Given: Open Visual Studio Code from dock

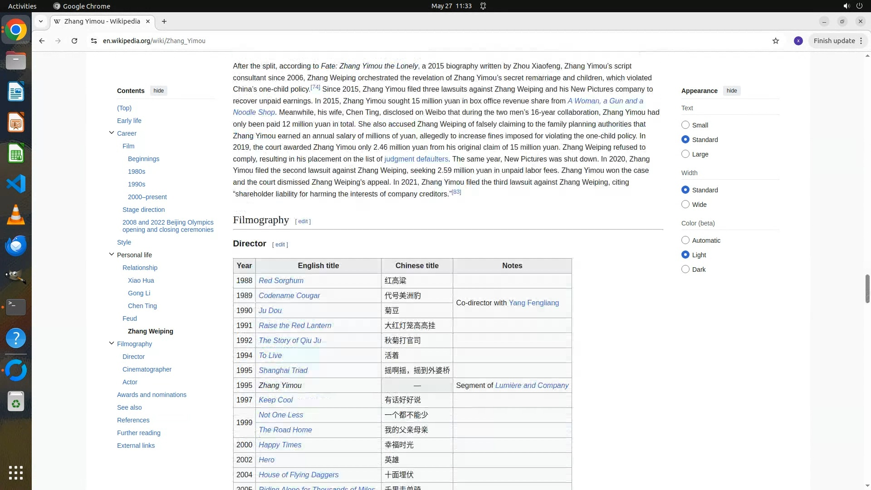Looking at the screenshot, I should click(x=16, y=184).
